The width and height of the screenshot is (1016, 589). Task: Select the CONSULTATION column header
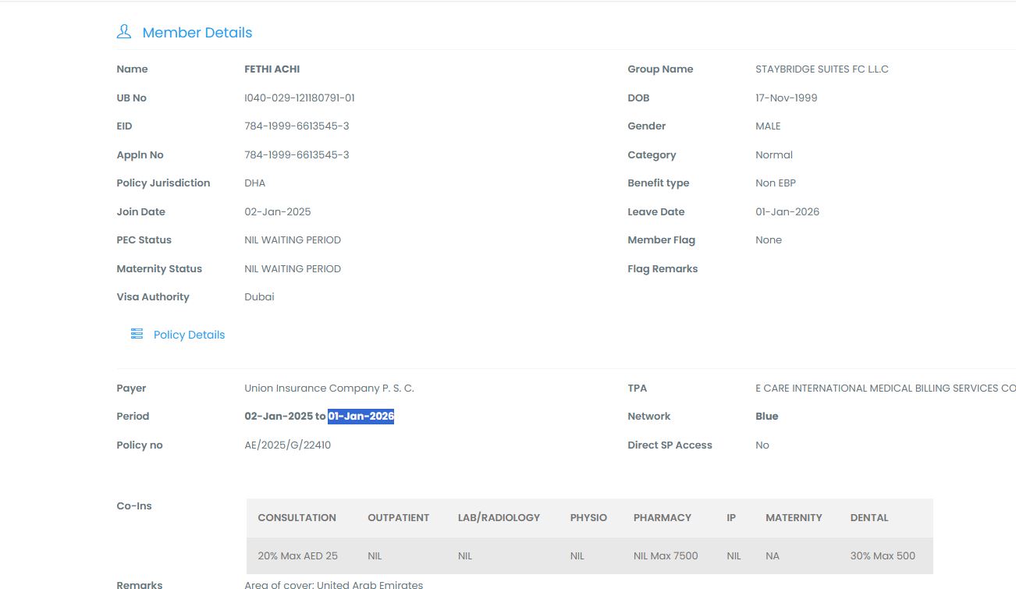tap(297, 518)
